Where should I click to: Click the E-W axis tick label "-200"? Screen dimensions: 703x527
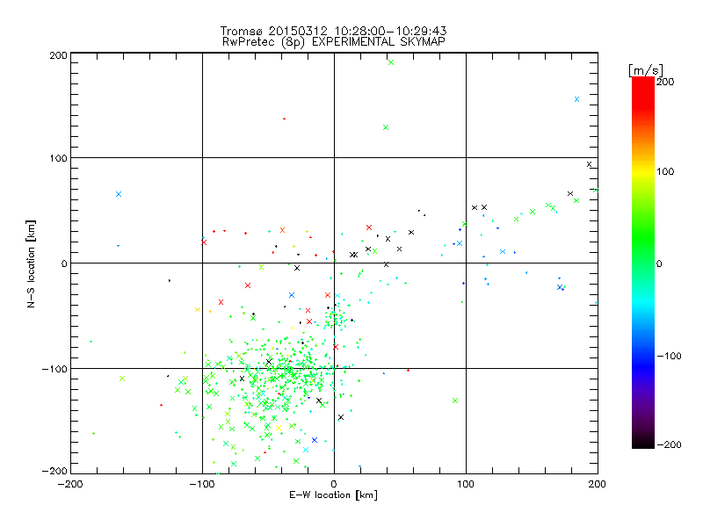coord(70,484)
